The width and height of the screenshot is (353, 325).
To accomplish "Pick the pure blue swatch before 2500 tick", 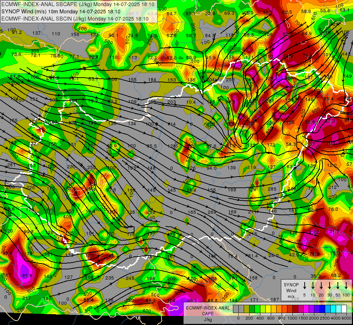I will (x=322, y=309).
